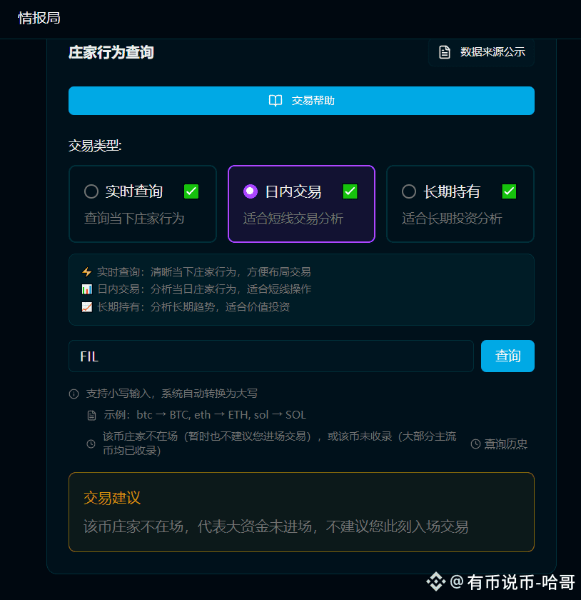
Task: Click the bar chart icon next to 日内交易 description
Action: point(87,289)
